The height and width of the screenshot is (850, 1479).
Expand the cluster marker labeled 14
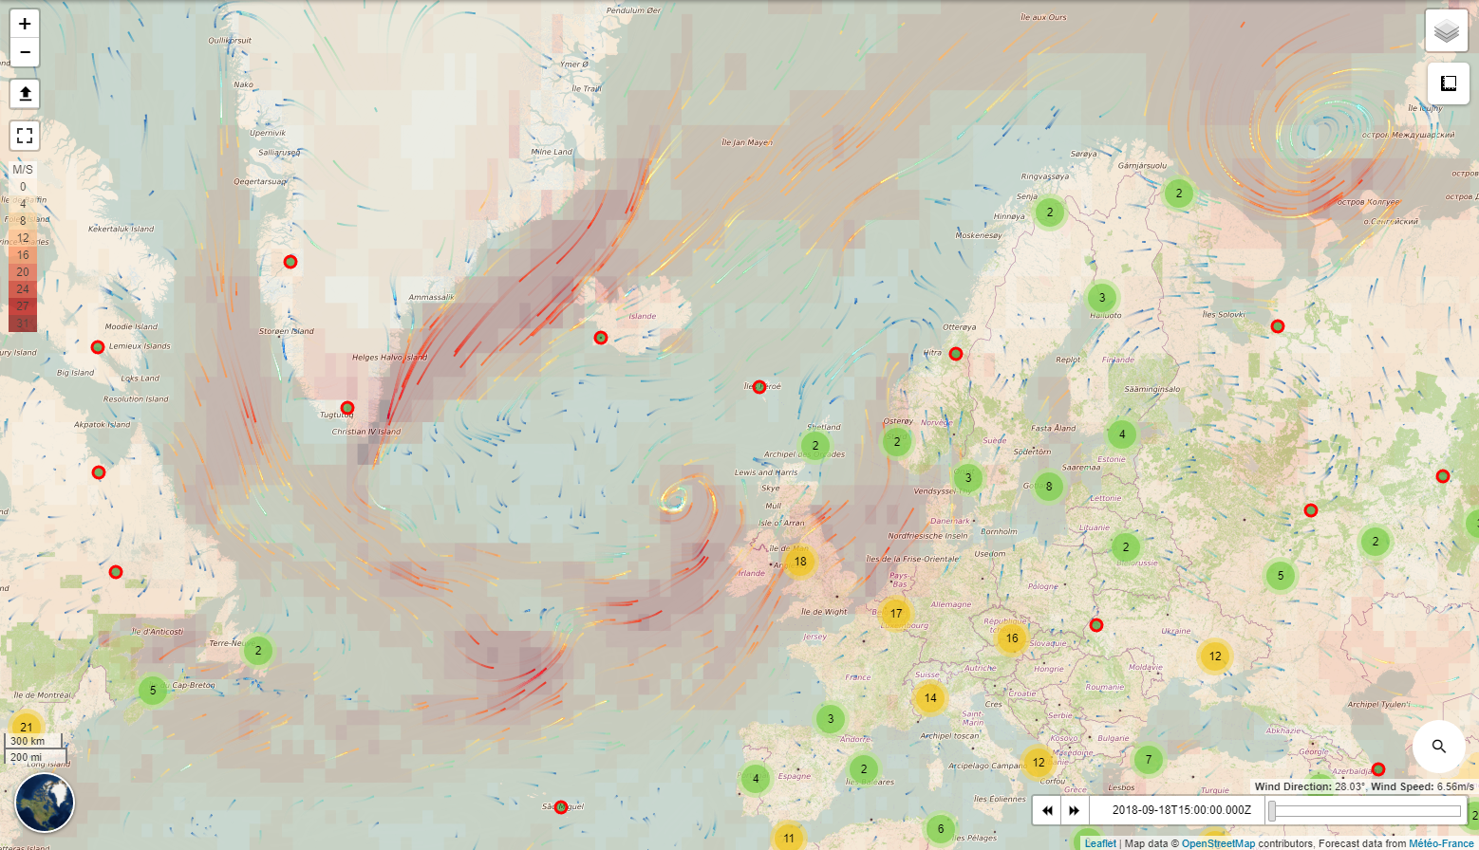pos(930,697)
